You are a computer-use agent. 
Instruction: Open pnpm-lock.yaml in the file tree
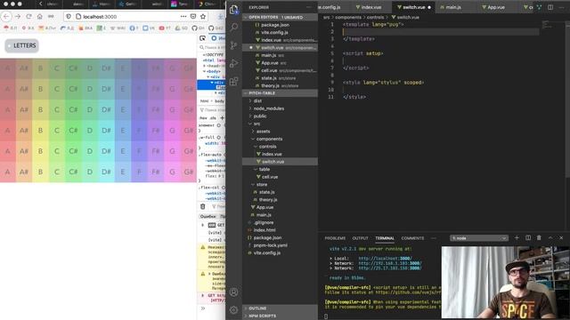280,245
